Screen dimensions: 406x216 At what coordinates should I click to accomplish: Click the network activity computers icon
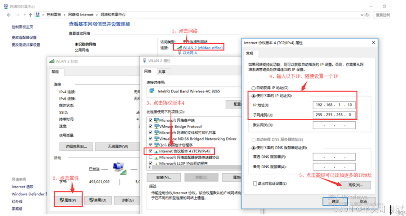pyautogui.click(x=119, y=168)
